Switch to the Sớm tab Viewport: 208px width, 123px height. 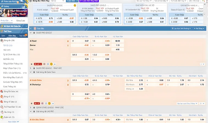pos(3,36)
